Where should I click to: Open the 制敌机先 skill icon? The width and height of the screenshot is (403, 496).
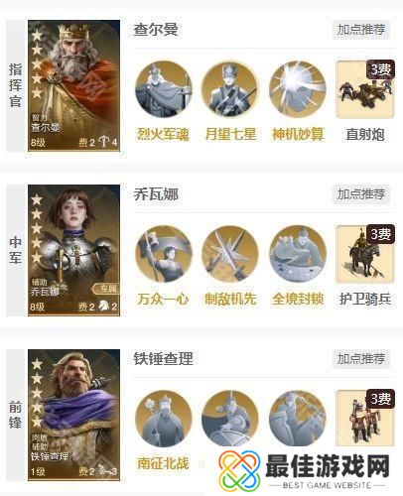pyautogui.click(x=230, y=254)
